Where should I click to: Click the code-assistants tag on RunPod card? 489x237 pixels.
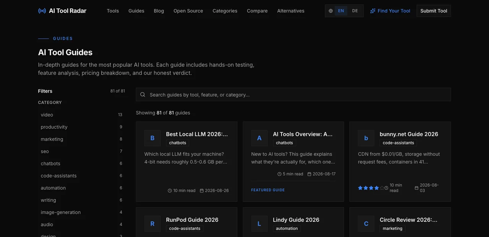tap(185, 229)
